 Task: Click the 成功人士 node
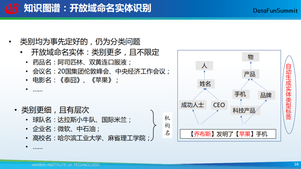pyautogui.click(x=193, y=105)
